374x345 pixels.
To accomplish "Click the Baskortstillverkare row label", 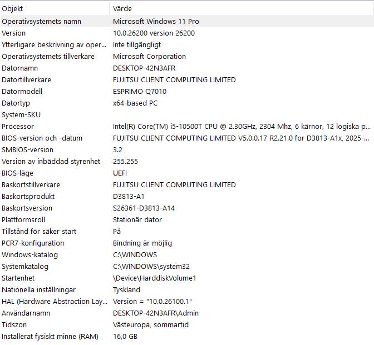I will pos(31,185).
